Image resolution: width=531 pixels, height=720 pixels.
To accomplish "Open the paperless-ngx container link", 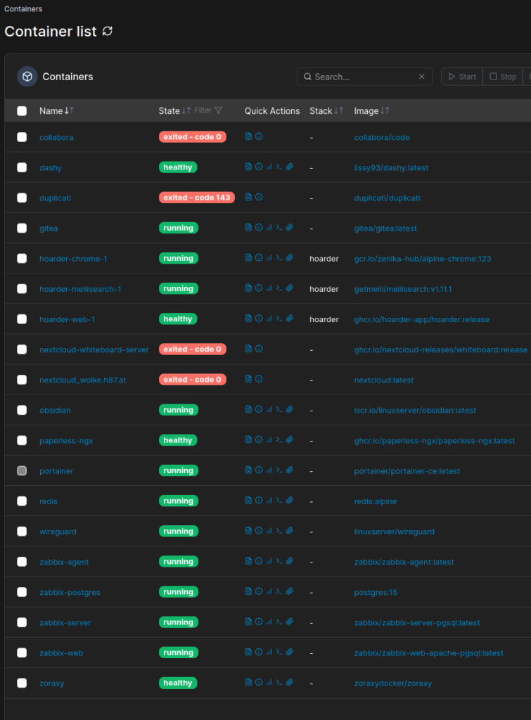I will tap(66, 441).
